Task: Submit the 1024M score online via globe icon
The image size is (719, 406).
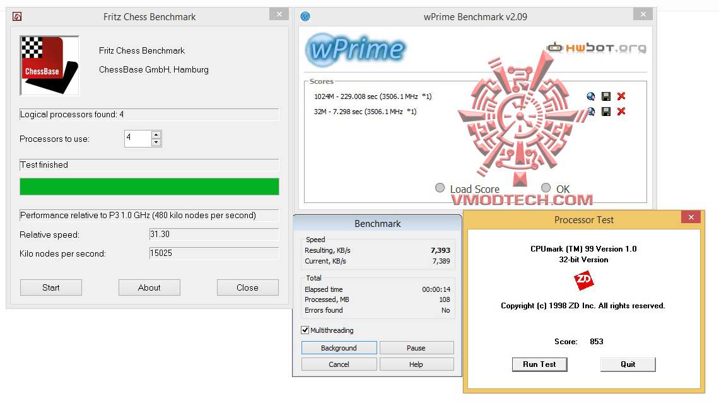Action: pos(590,96)
